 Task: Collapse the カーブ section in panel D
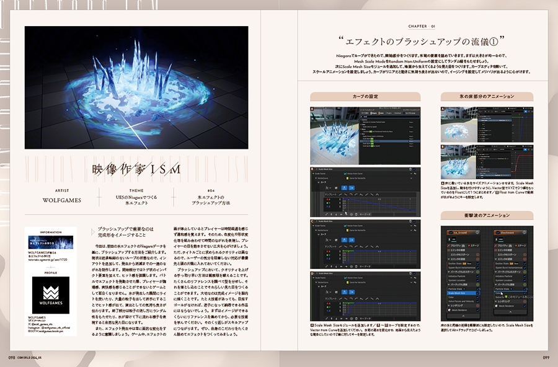tap(319, 286)
